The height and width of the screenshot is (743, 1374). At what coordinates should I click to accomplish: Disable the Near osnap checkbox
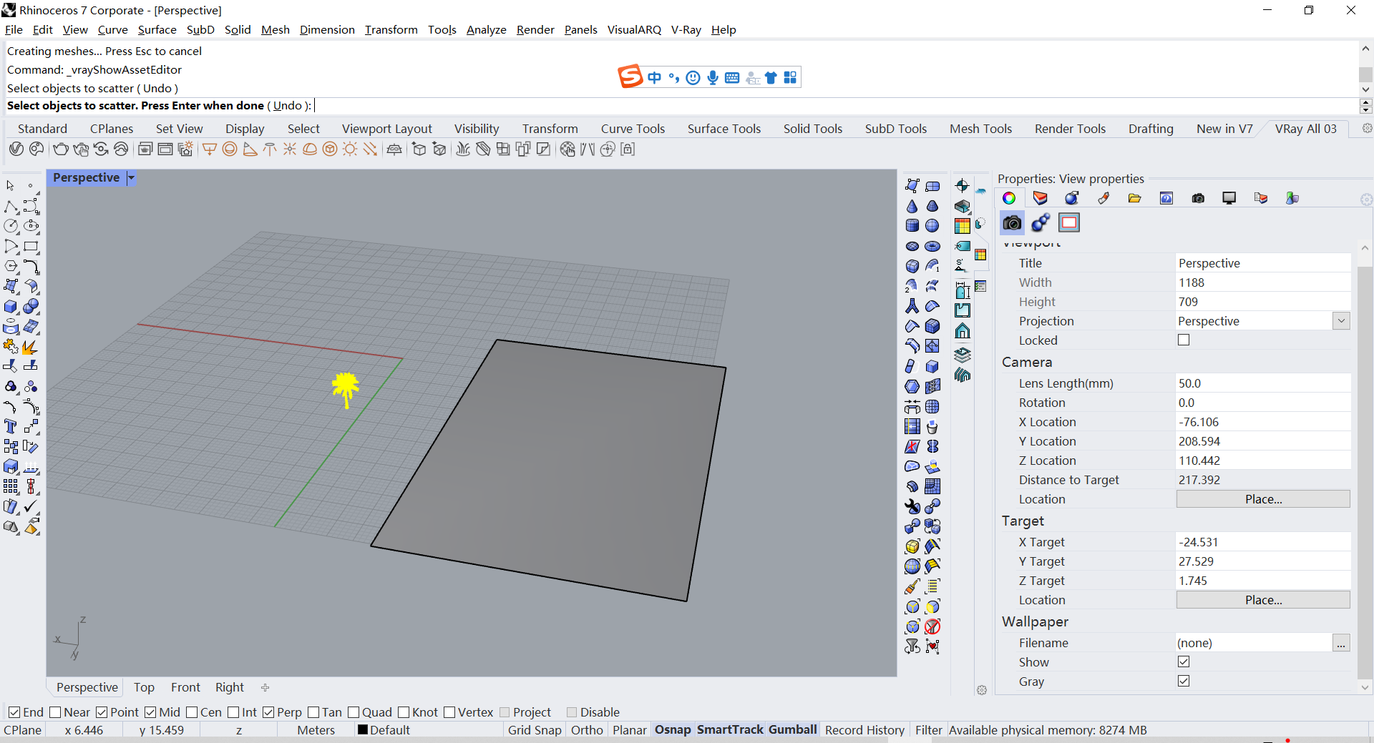coord(56,712)
